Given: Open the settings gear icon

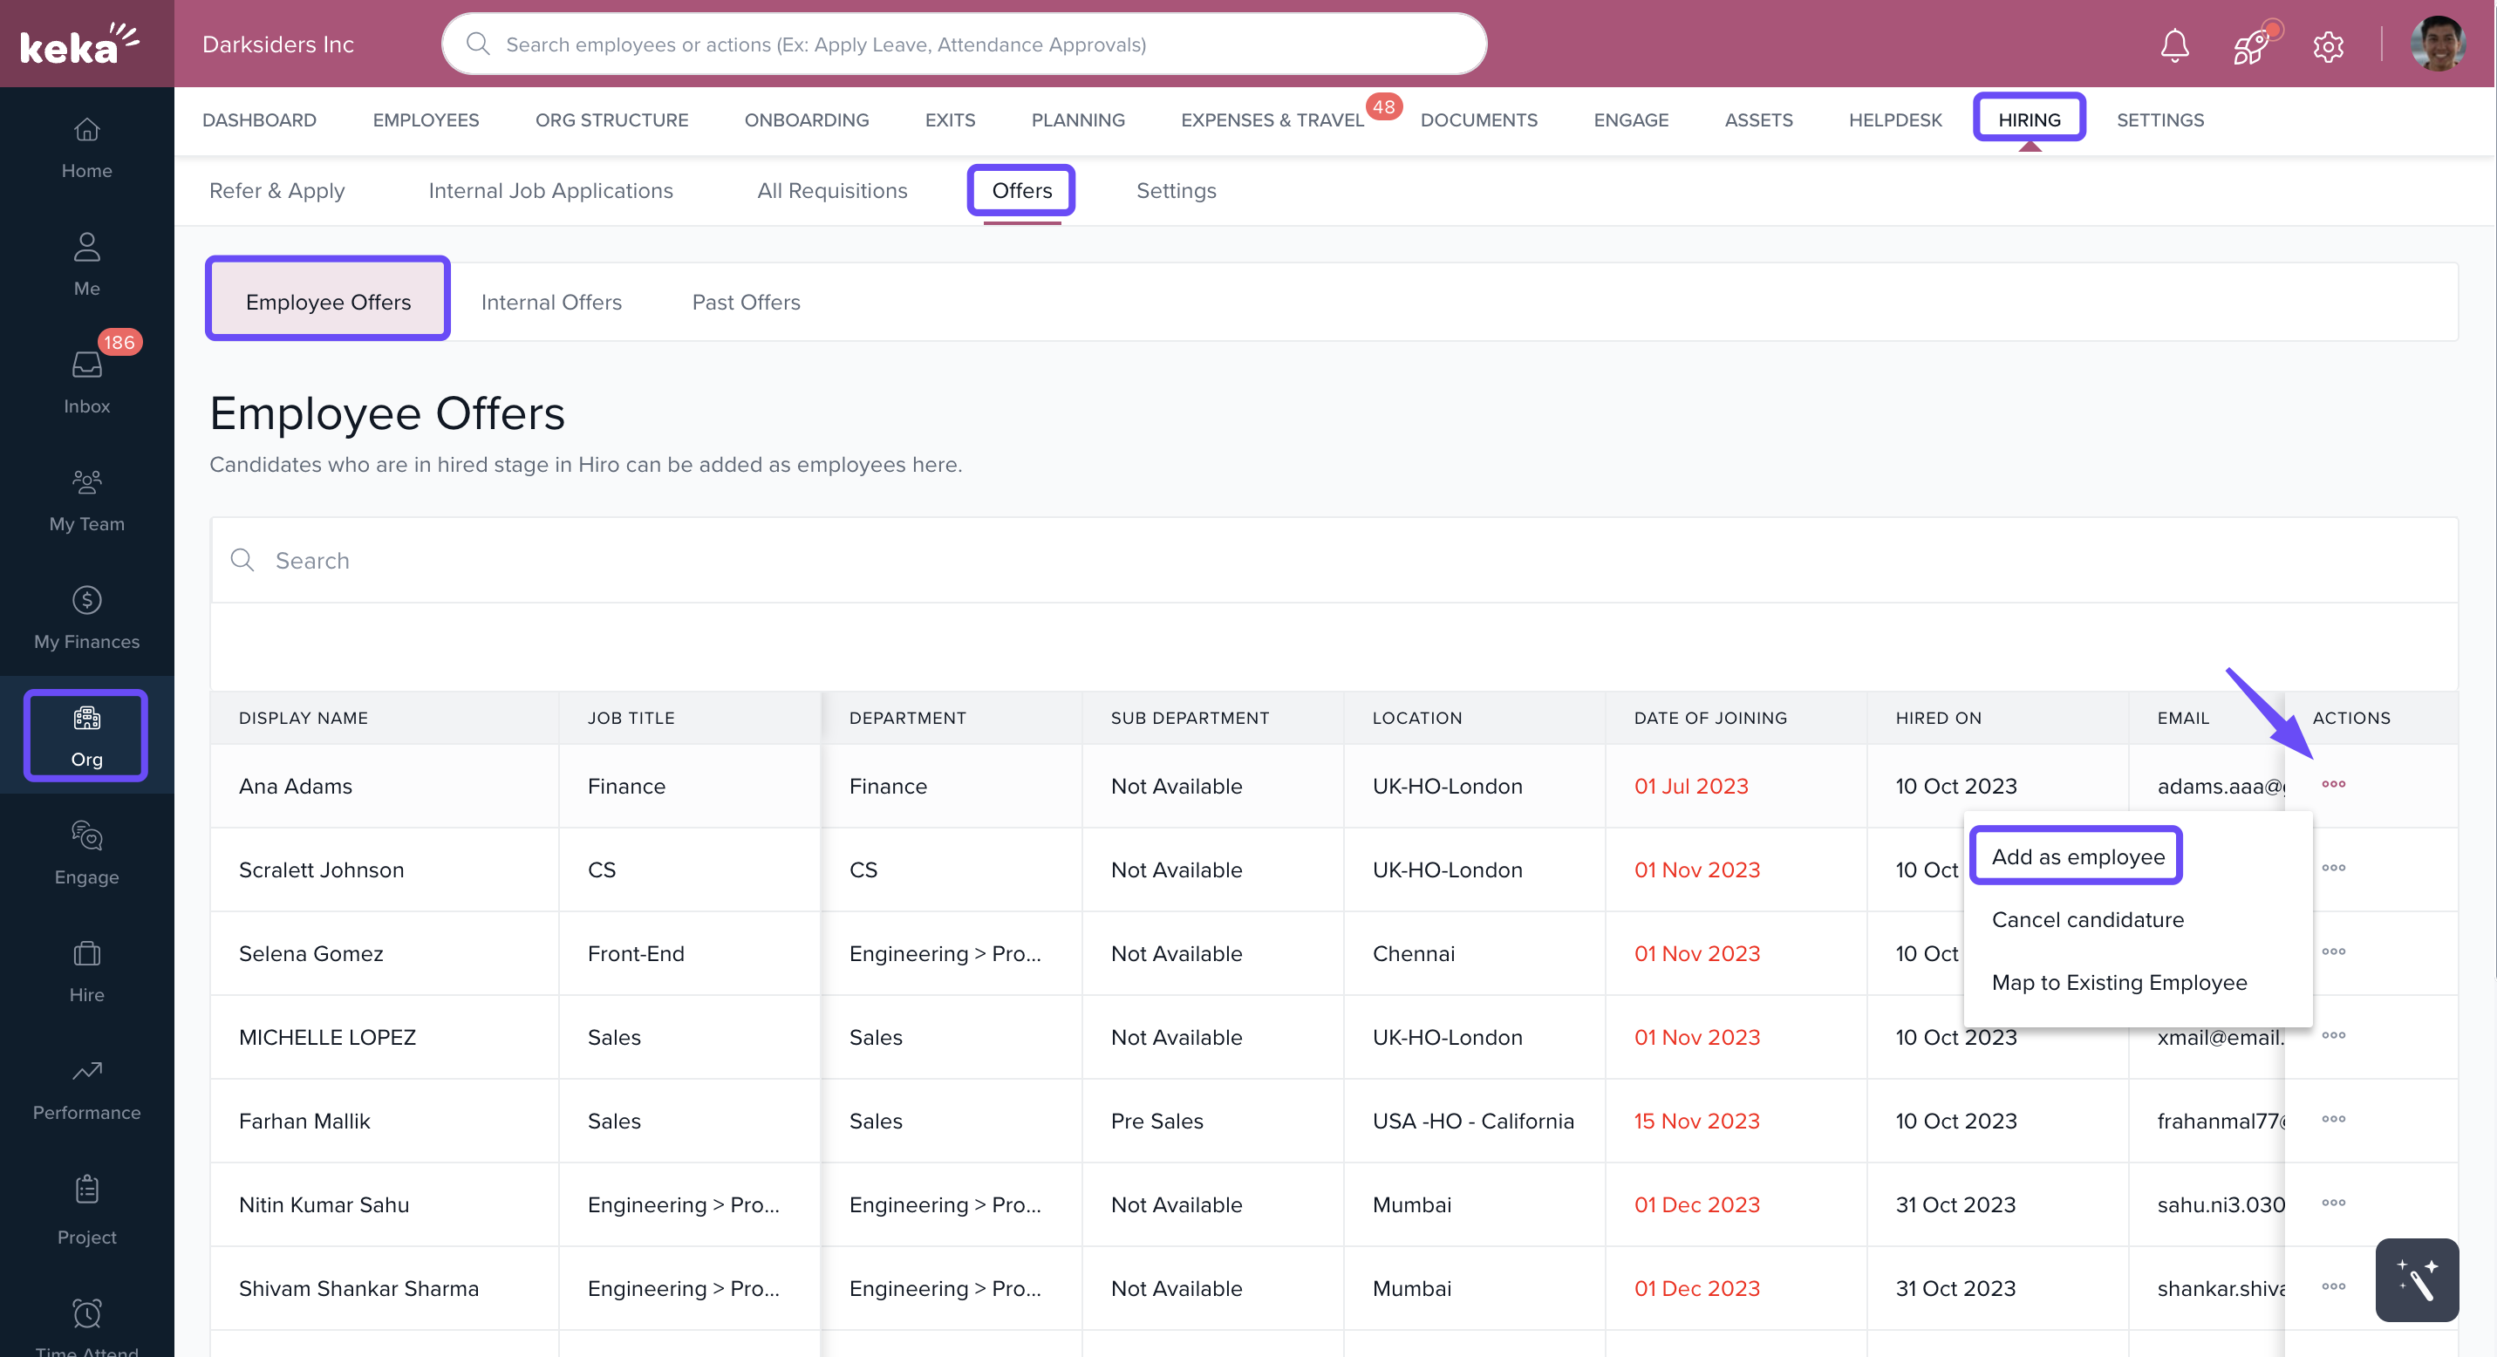Looking at the screenshot, I should click(x=2328, y=45).
